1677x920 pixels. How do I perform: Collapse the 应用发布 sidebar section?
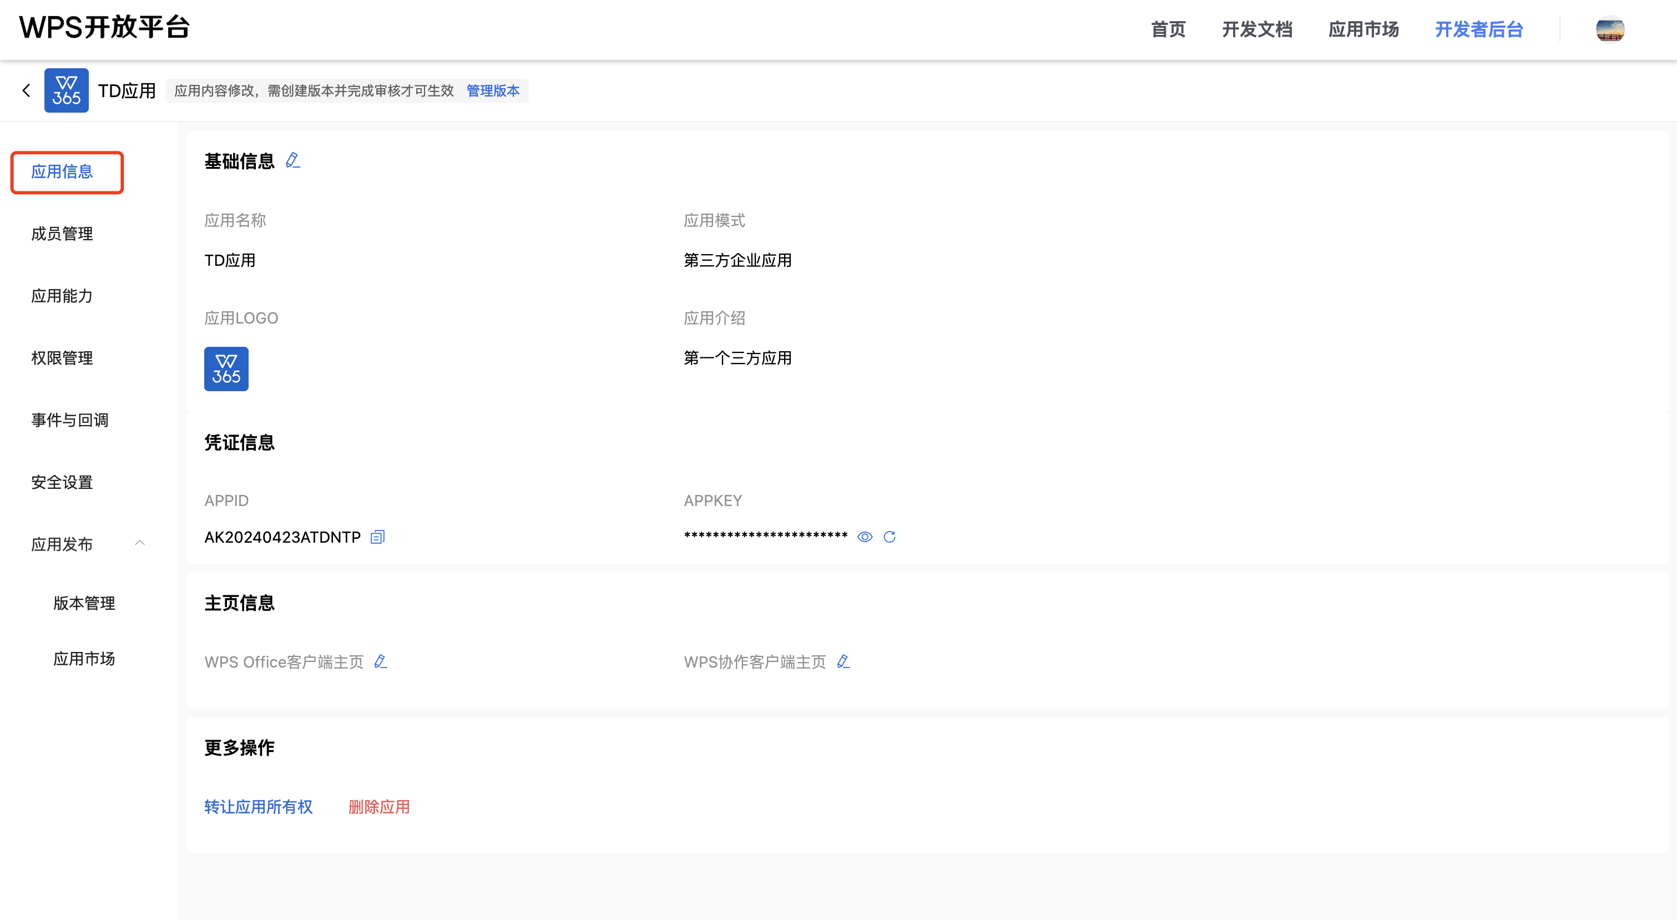point(139,543)
